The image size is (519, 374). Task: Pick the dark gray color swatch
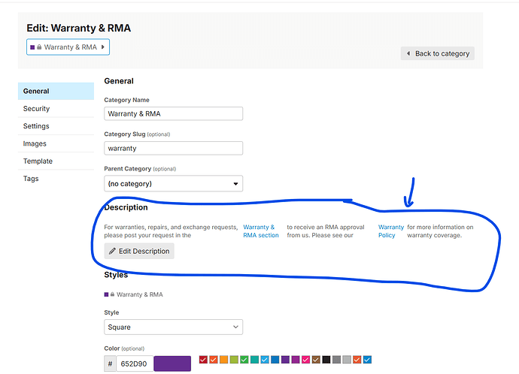[337, 360]
